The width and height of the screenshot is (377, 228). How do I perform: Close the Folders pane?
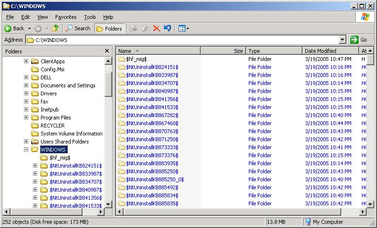pyautogui.click(x=107, y=51)
